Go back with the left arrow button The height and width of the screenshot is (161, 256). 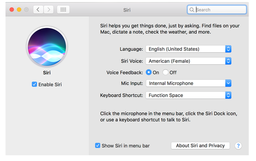click(x=38, y=9)
